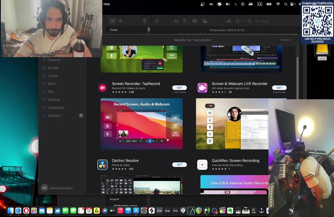Insert a table in Notes
The height and width of the screenshot is (217, 334).
(195, 21)
